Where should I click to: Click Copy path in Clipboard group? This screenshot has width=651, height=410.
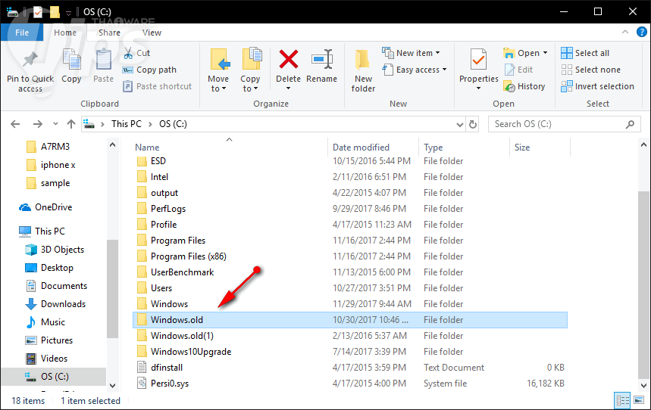coord(150,70)
